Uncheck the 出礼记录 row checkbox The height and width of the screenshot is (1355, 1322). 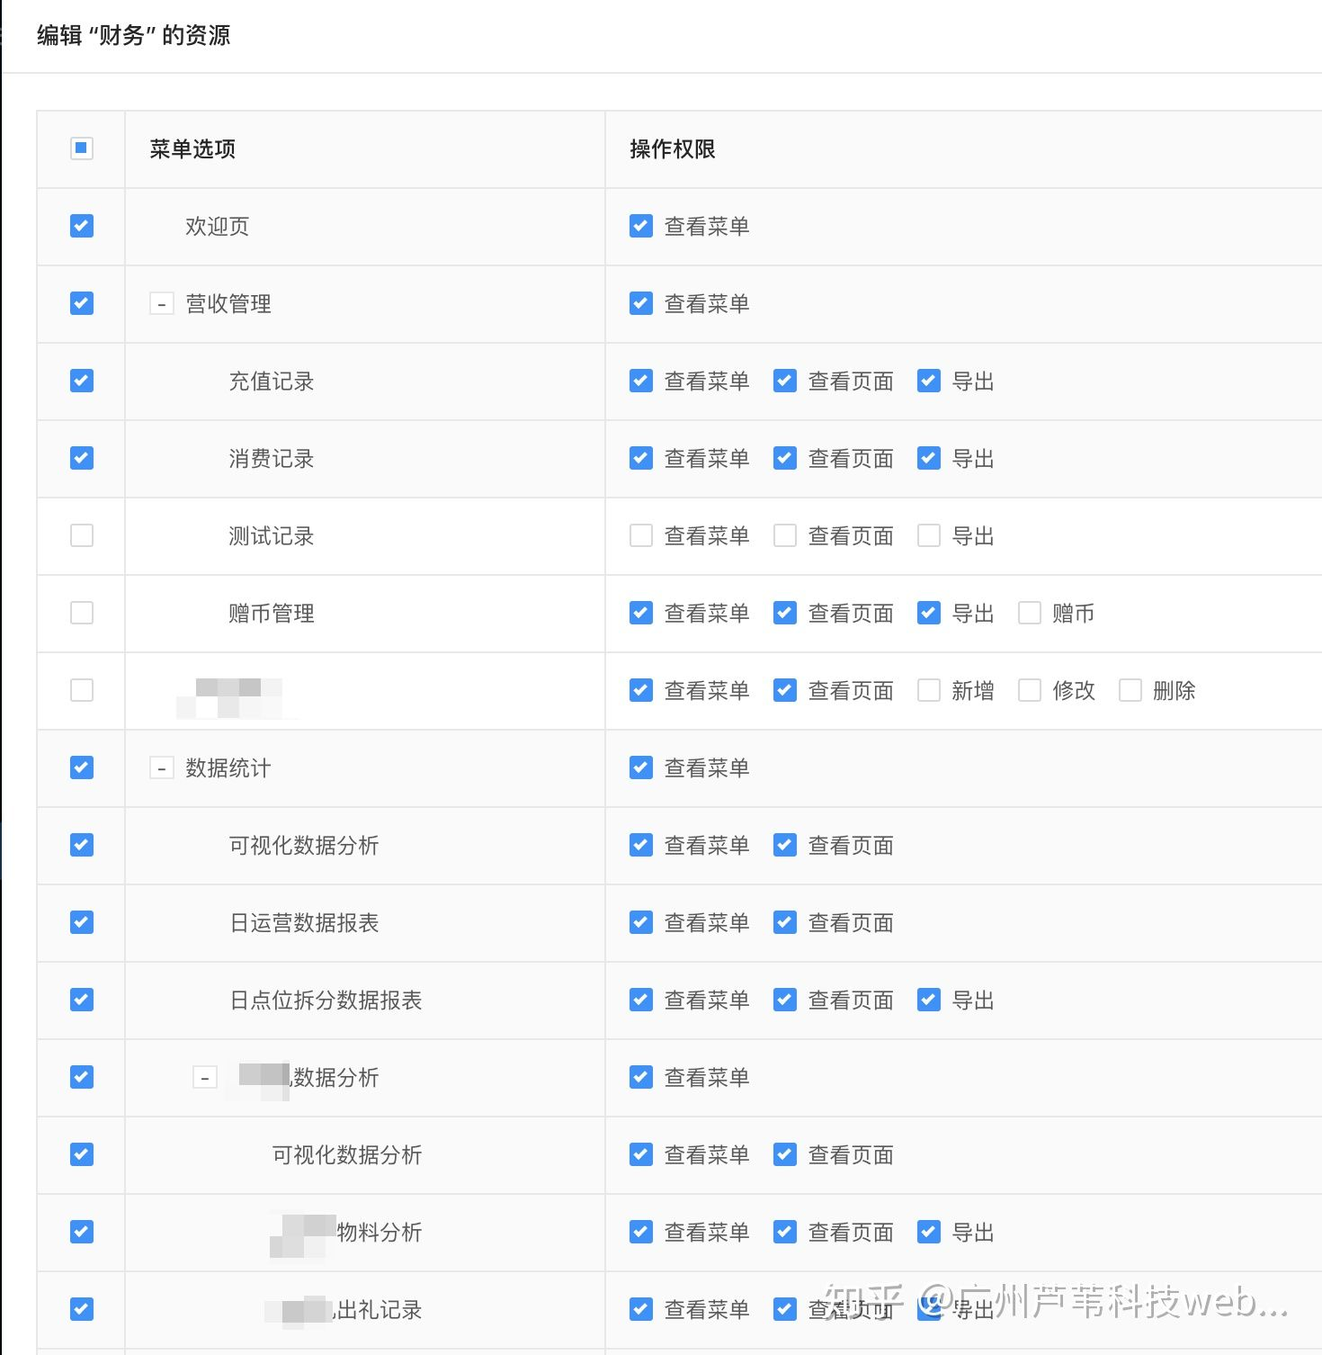(x=81, y=1309)
